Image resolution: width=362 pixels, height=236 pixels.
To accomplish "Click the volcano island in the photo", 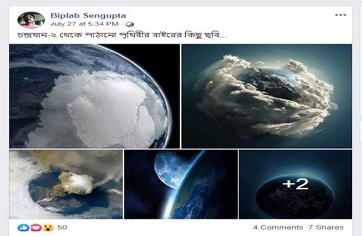I will coord(76,184).
